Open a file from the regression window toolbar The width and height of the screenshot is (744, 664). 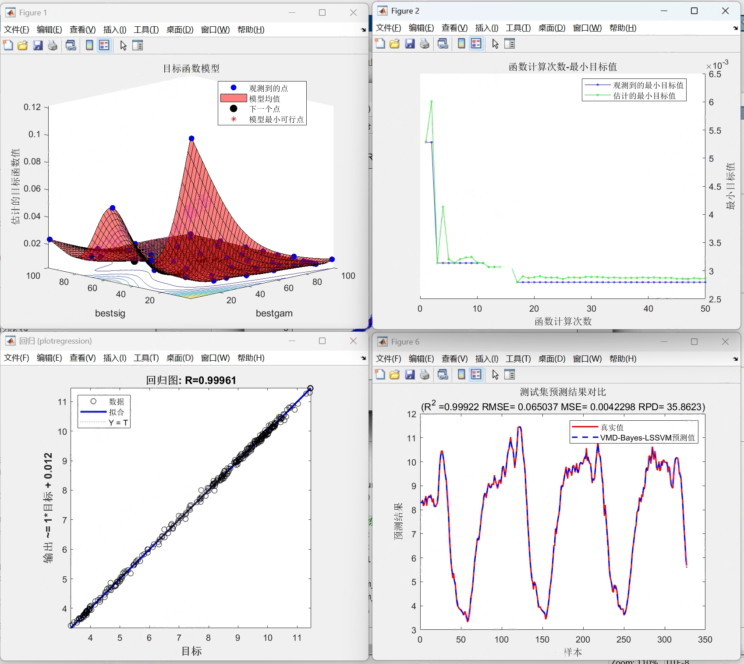pos(16,358)
